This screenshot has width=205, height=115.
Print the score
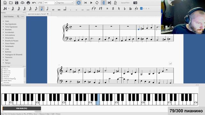(28, 3)
